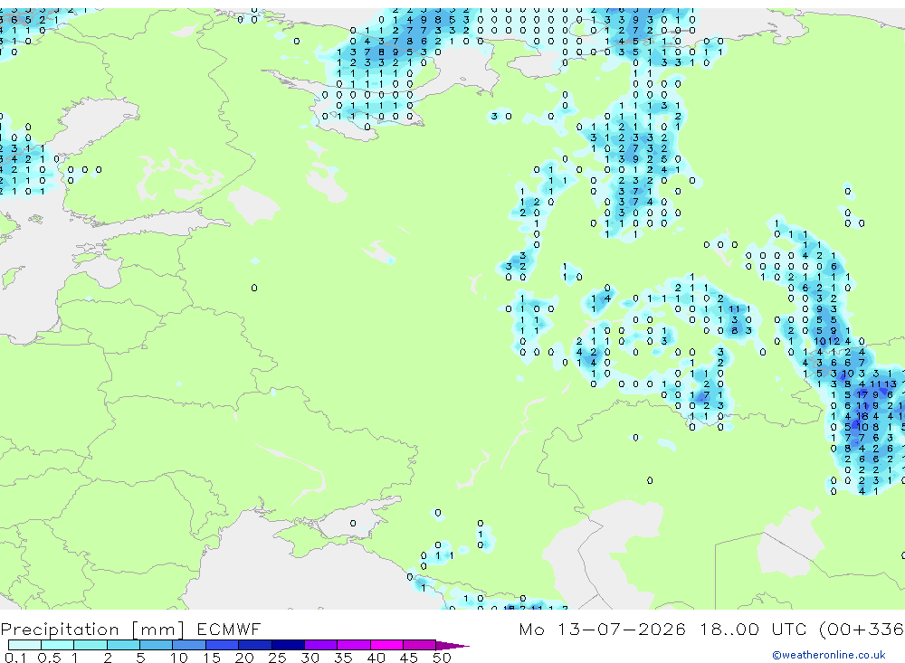905x663 pixels.
Task: Select the 10–15 mm blue legend swatch
Action: (x=189, y=645)
